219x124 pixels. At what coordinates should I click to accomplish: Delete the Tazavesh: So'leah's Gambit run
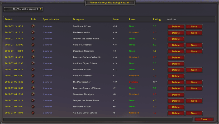click(x=176, y=57)
